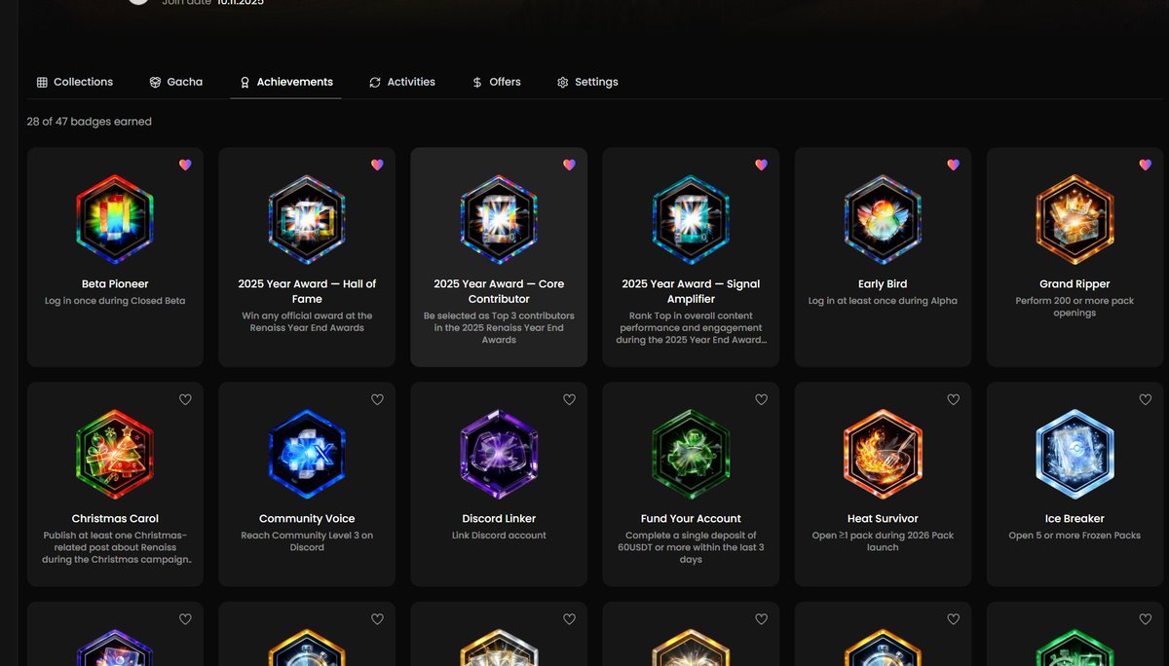Click "Open 5 or more Frozen Packs" description

(1075, 536)
